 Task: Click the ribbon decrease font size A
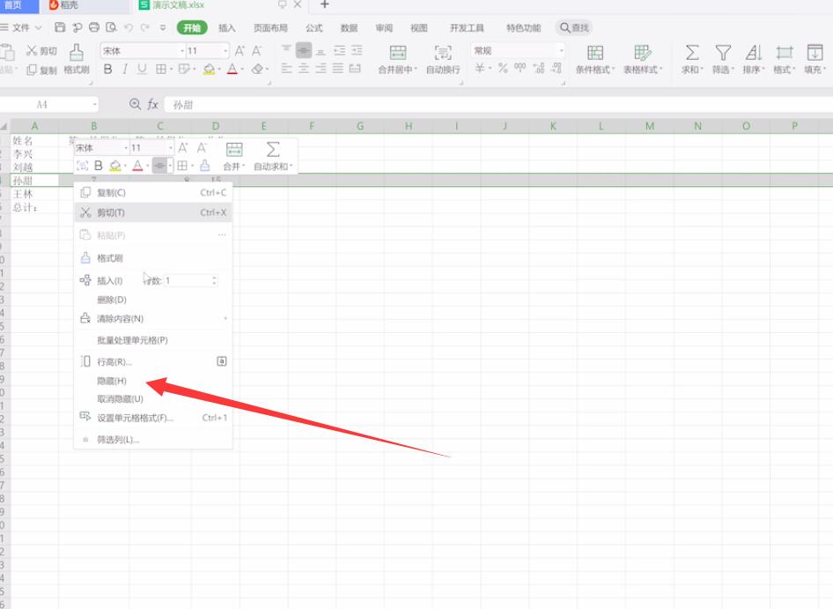coord(256,50)
